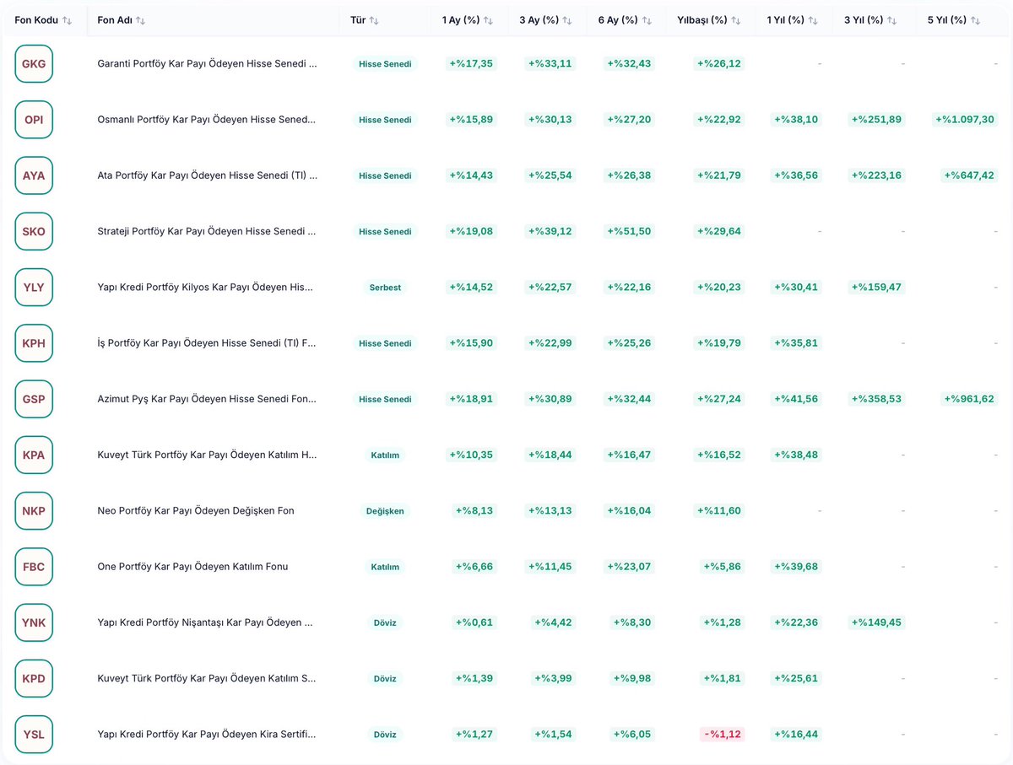
Task: Select the Katılım tag on KPA row
Action: tap(385, 455)
